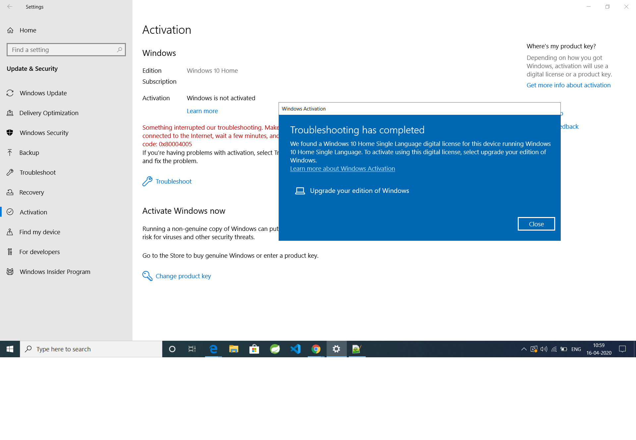This screenshot has height=440, width=636.
Task: Click the Troubleshoot wrench icon in sidebar
Action: pos(10,172)
